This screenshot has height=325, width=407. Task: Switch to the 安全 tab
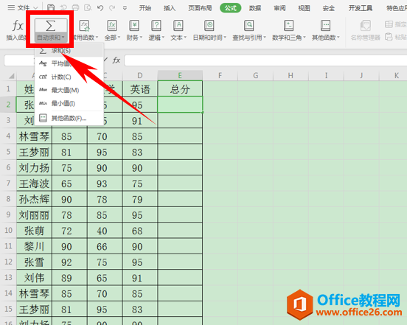(x=328, y=8)
